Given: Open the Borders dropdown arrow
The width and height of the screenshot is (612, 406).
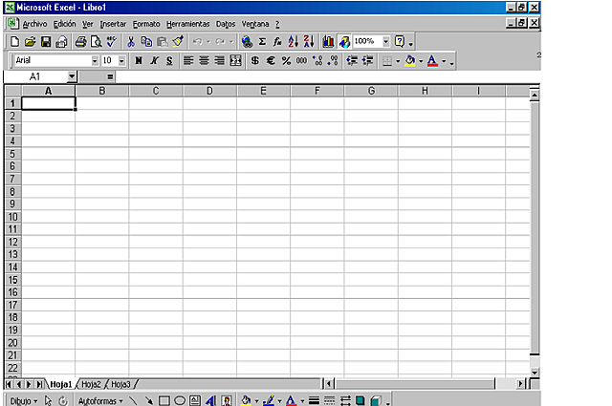Looking at the screenshot, I should click(x=398, y=61).
